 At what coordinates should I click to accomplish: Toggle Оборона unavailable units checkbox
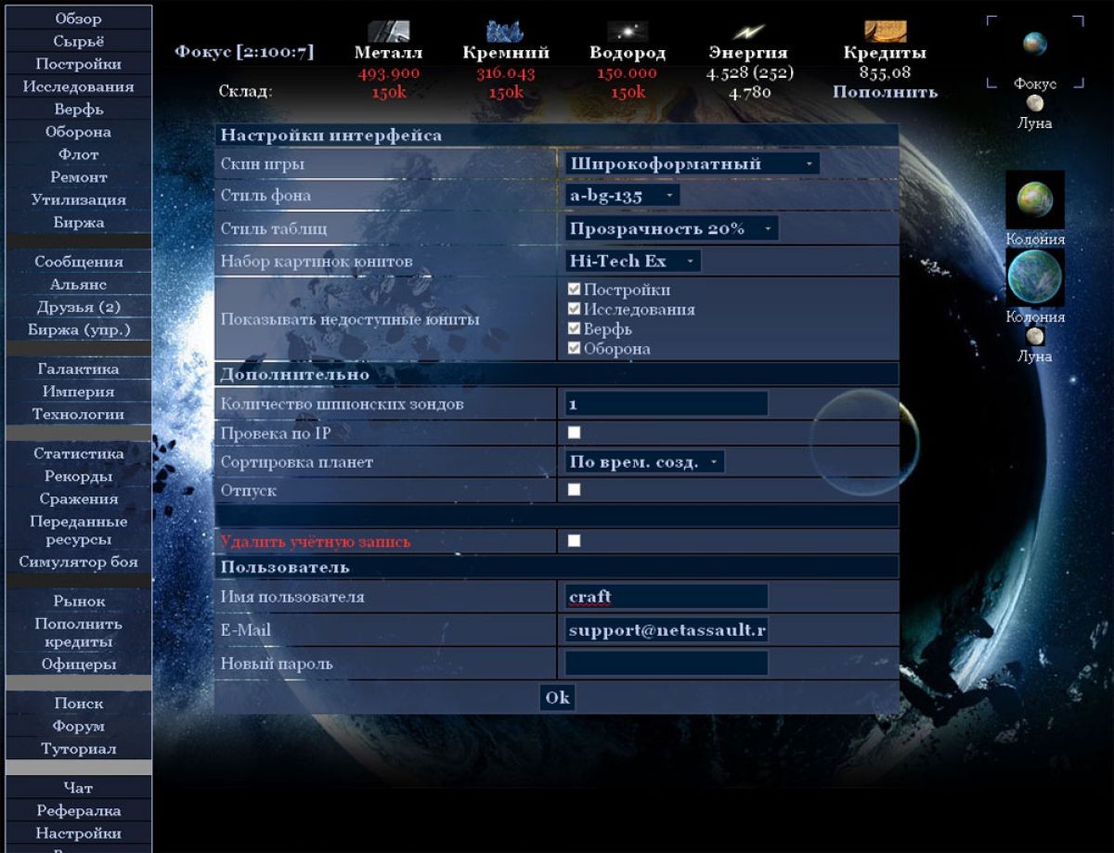tap(574, 349)
